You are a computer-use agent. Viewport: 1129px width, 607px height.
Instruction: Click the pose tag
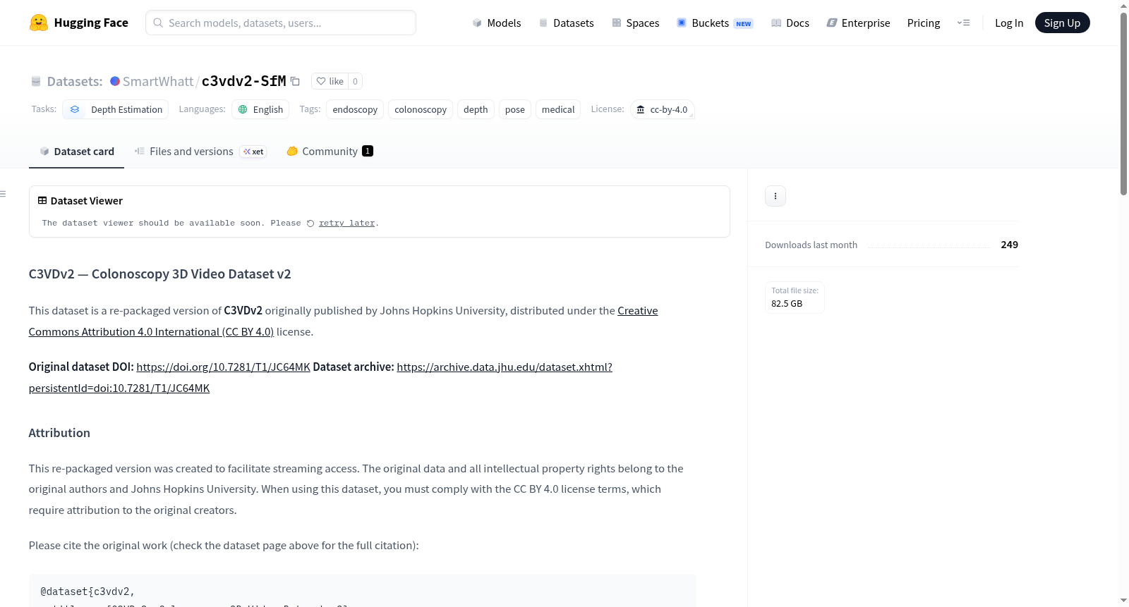pos(515,109)
